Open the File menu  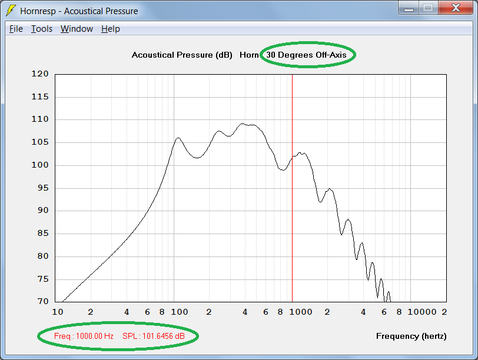click(x=16, y=29)
